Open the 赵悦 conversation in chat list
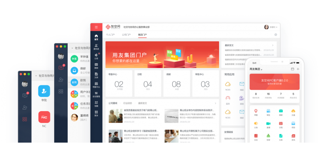The height and width of the screenshot is (157, 320). (80, 82)
